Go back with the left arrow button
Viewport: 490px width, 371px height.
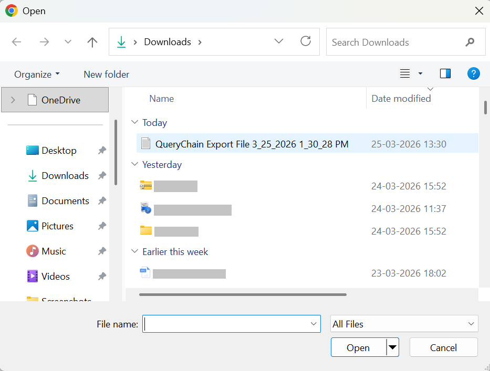[16, 42]
